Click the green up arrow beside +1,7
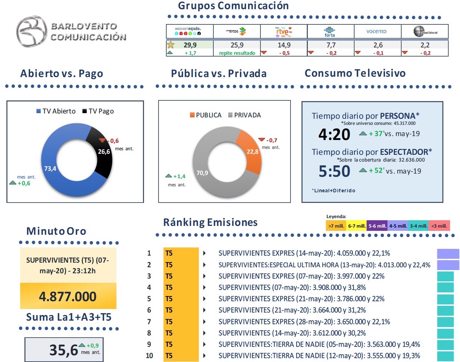Screen dimensions: 460x362 click(170, 53)
